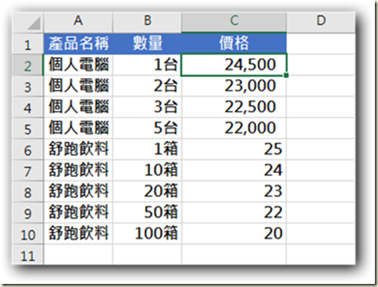
Task: Click quantity cell 10箱
Action: point(147,171)
